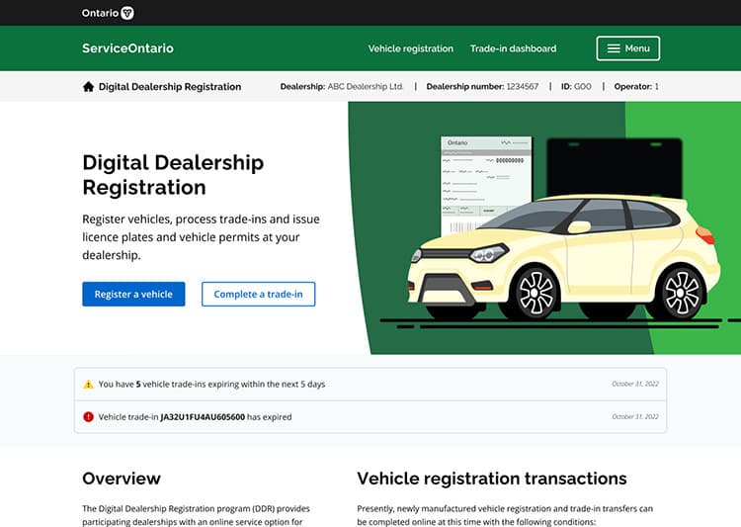The width and height of the screenshot is (741, 527).
Task: Open the expired trade-in JA32U1FU4AU605600 notification
Action: (x=370, y=417)
